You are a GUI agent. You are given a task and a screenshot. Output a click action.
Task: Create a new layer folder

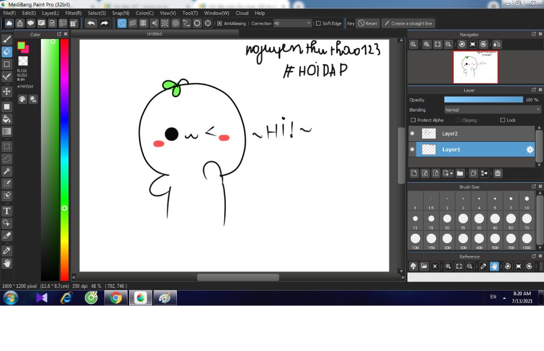pyautogui.click(x=460, y=173)
